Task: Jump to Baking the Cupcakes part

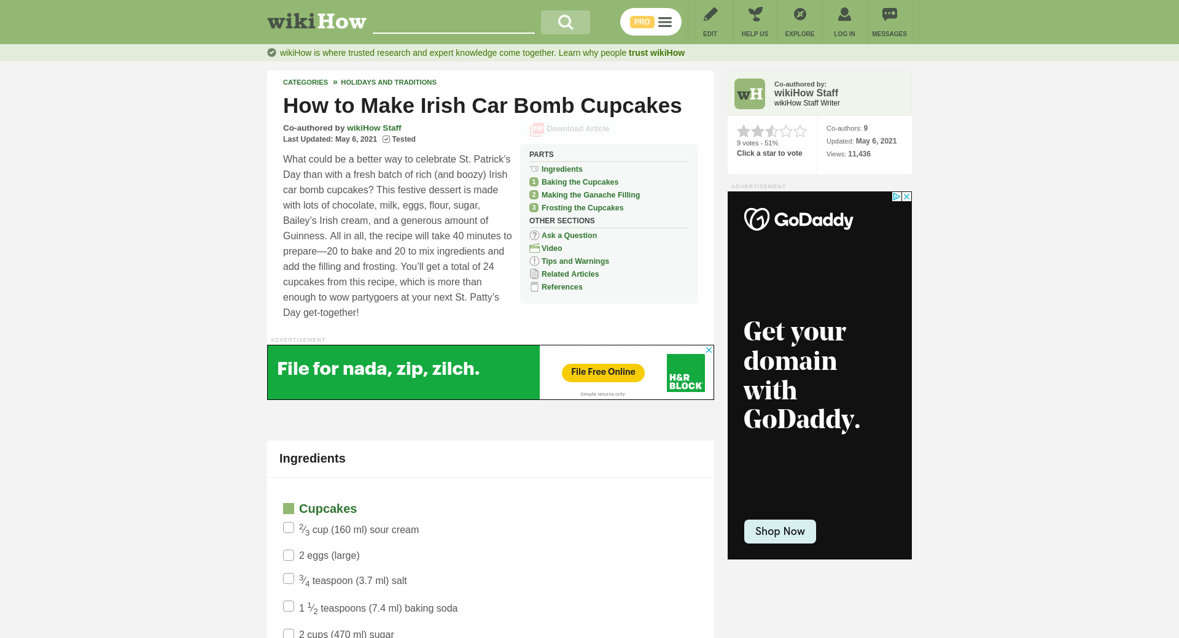Action: tap(580, 182)
